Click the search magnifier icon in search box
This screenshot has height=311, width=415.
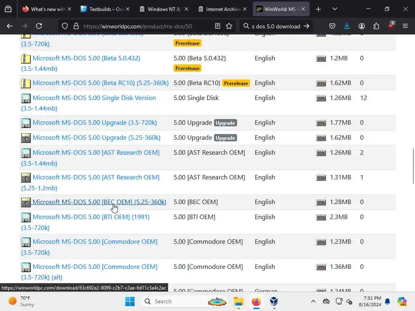(246, 26)
